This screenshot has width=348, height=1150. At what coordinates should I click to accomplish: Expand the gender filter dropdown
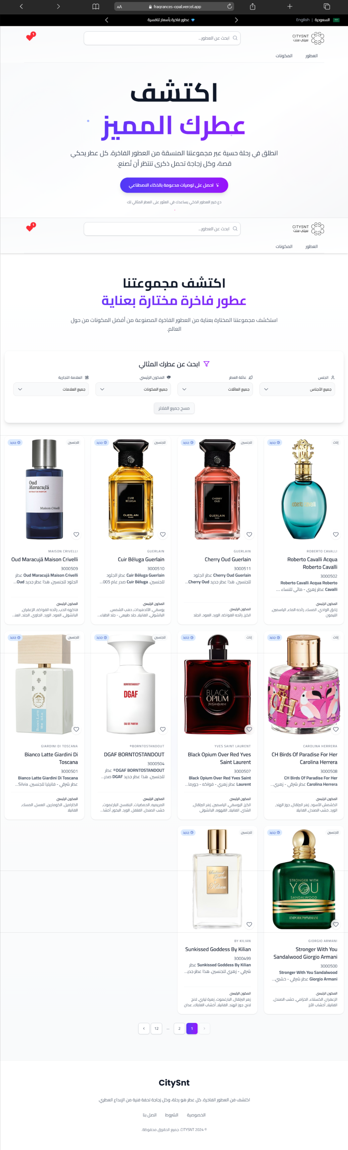tap(297, 389)
